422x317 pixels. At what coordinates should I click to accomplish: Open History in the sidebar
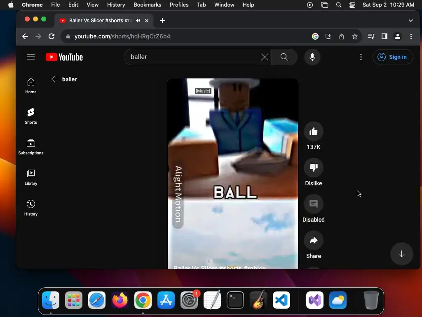(31, 208)
